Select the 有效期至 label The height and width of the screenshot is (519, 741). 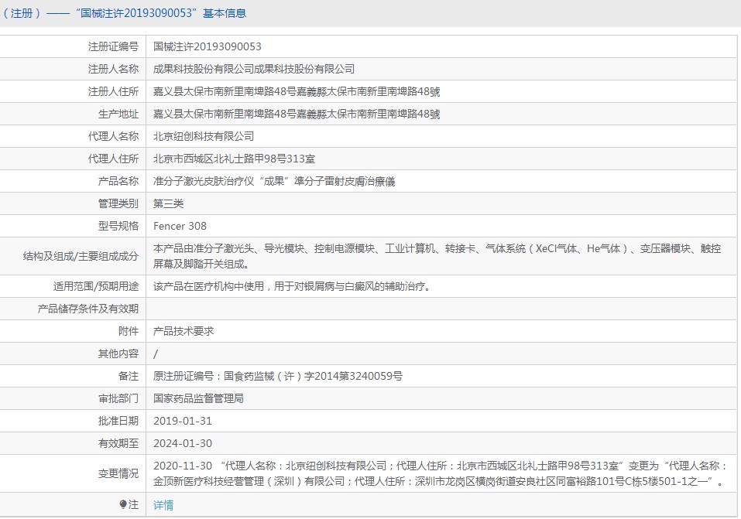click(118, 443)
